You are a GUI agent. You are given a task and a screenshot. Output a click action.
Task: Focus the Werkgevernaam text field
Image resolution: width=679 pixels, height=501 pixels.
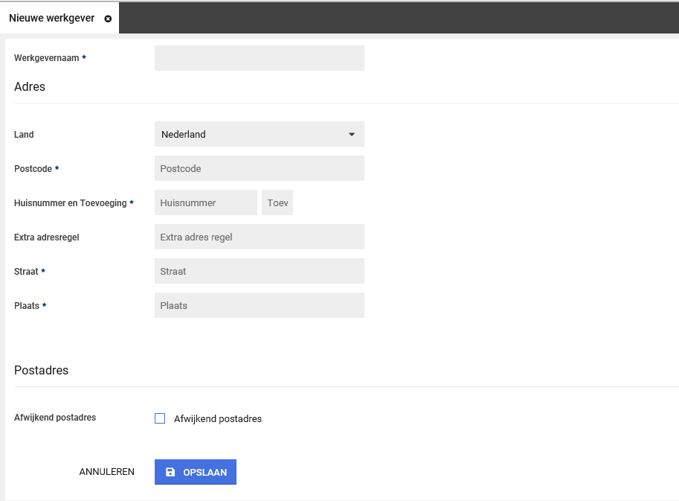tap(259, 58)
